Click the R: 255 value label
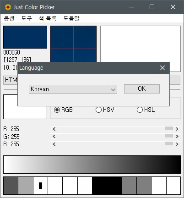The image size is (184, 198). [x=11, y=129]
